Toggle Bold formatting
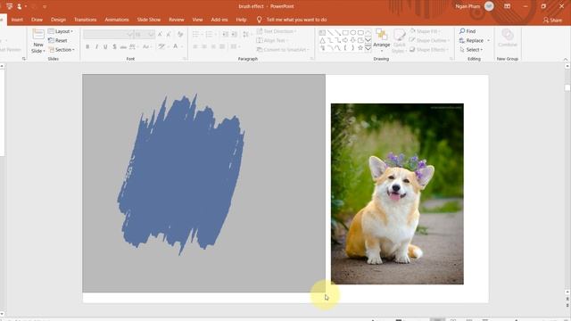 click(87, 46)
